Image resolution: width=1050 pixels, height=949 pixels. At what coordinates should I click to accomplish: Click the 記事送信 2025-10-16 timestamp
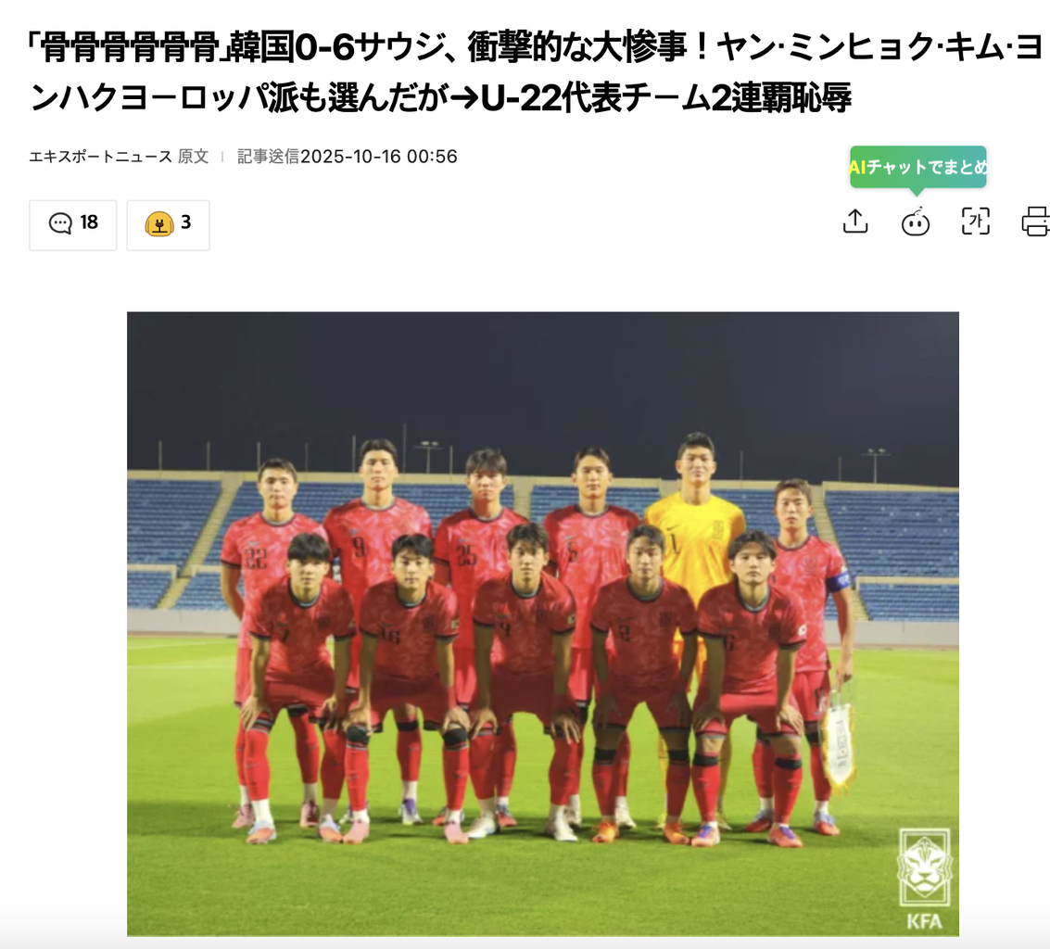(347, 157)
